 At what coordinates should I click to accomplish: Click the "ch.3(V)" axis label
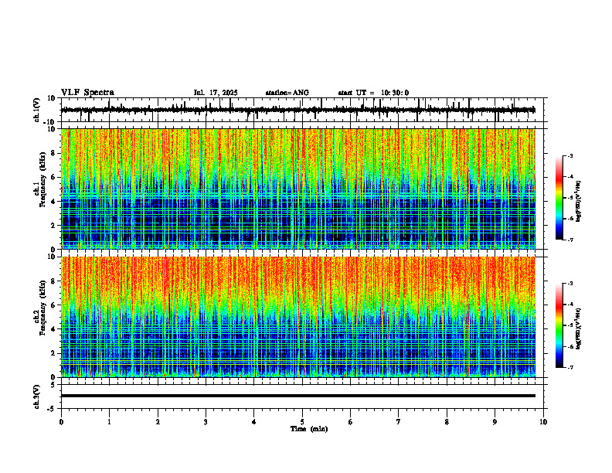click(x=37, y=396)
